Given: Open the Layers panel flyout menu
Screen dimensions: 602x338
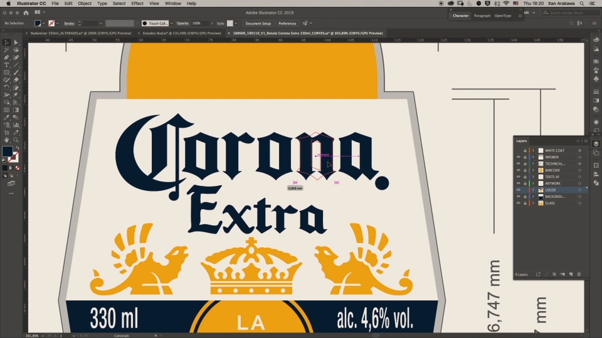Looking at the screenshot, I should click(586, 141).
